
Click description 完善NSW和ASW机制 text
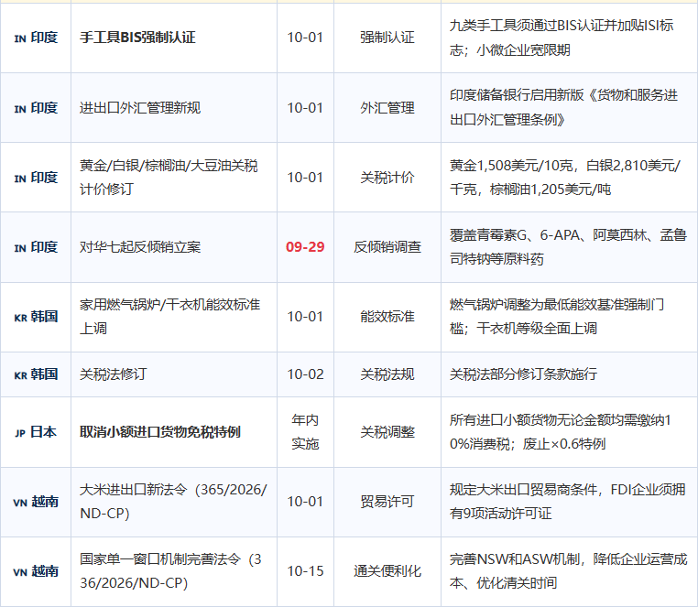tap(569, 571)
